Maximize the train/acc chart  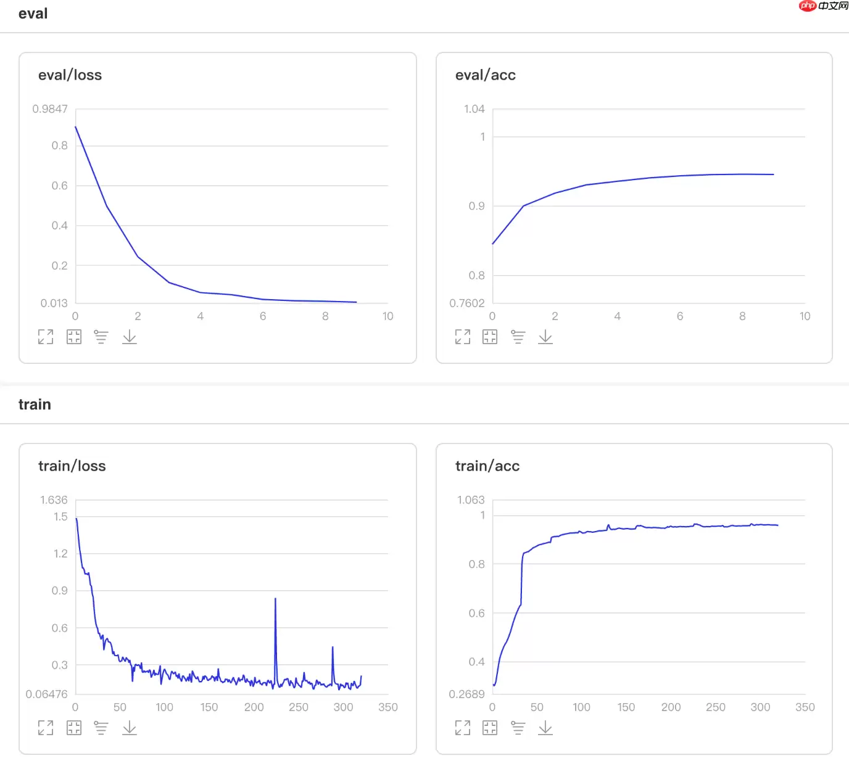463,728
